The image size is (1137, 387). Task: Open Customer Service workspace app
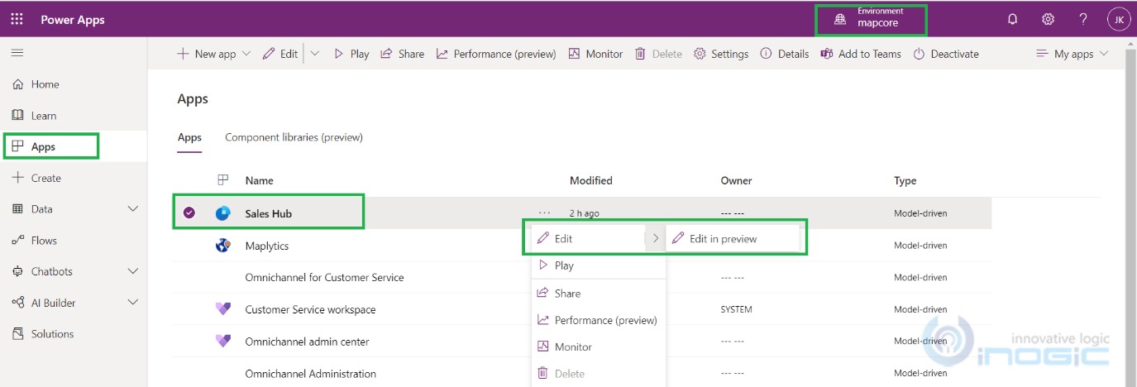[310, 309]
